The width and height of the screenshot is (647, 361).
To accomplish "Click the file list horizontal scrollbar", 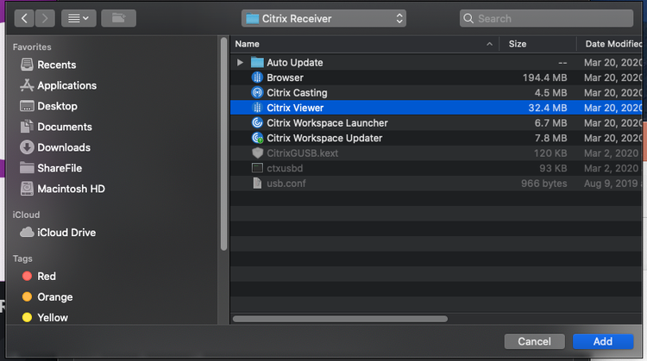I will pyautogui.click(x=340, y=319).
